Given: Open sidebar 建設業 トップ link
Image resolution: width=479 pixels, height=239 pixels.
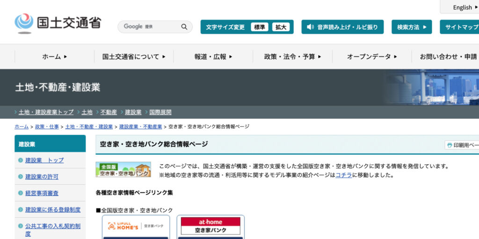Looking at the screenshot, I should [x=44, y=160].
